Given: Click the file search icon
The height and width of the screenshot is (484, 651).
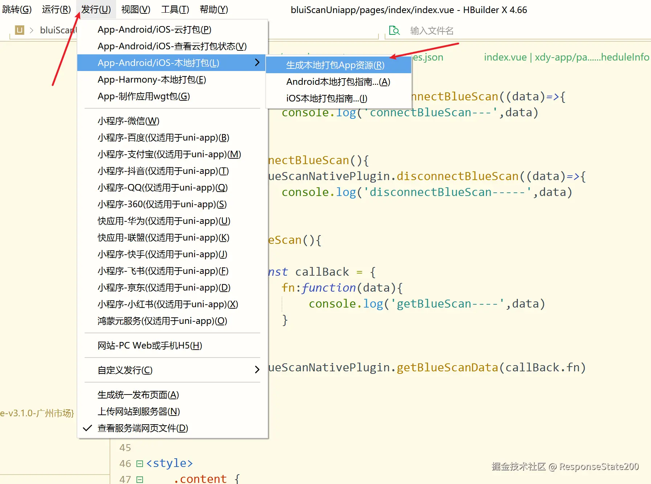Looking at the screenshot, I should pyautogui.click(x=394, y=30).
